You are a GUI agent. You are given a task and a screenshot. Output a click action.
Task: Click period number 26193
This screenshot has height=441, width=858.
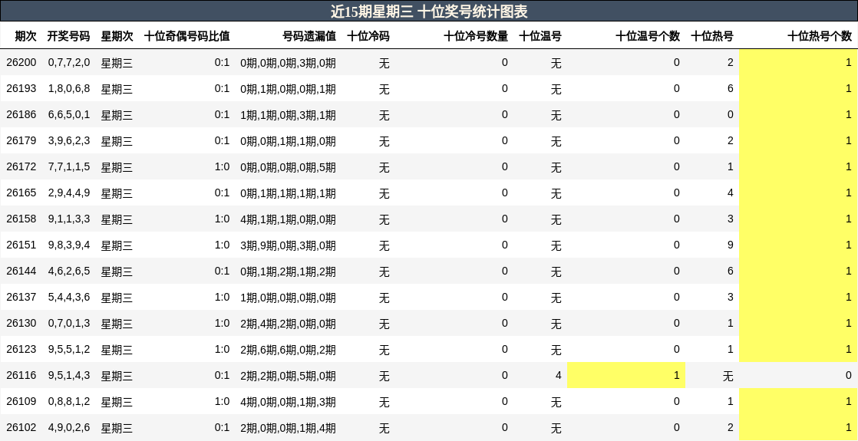(21, 89)
